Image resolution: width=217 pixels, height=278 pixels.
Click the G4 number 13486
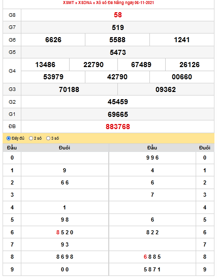click(x=45, y=65)
